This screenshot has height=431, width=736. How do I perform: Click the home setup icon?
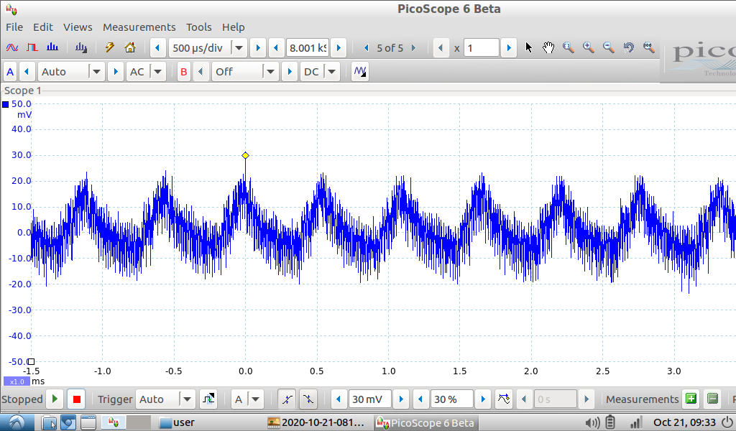[x=130, y=48]
